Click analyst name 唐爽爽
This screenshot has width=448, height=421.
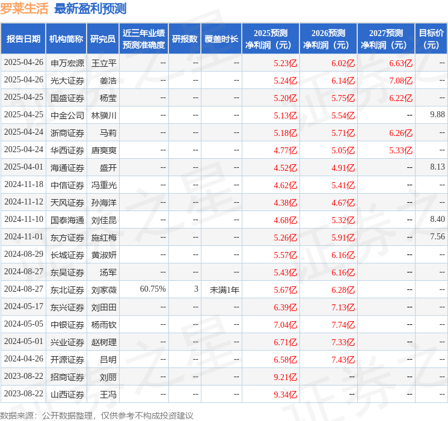104,150
